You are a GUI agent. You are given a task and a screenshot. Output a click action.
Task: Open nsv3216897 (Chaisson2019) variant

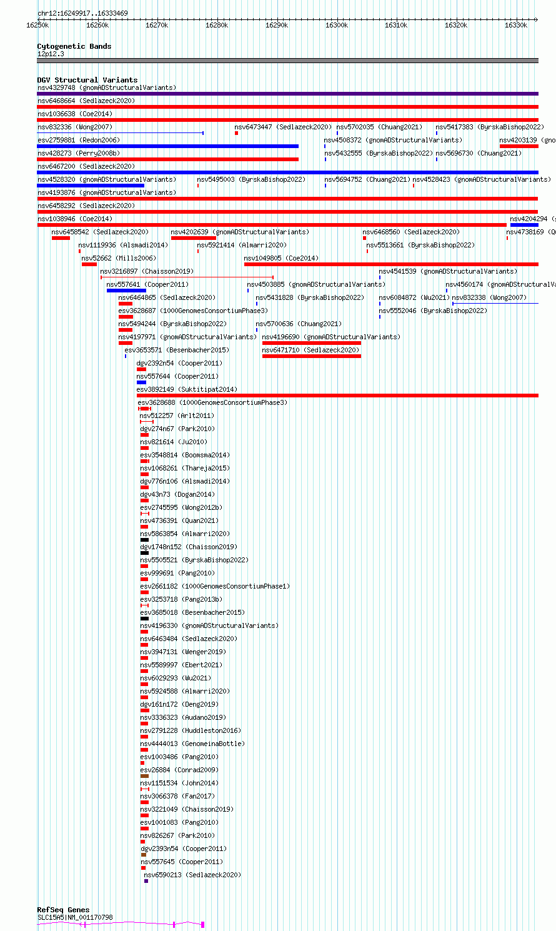pos(147,271)
